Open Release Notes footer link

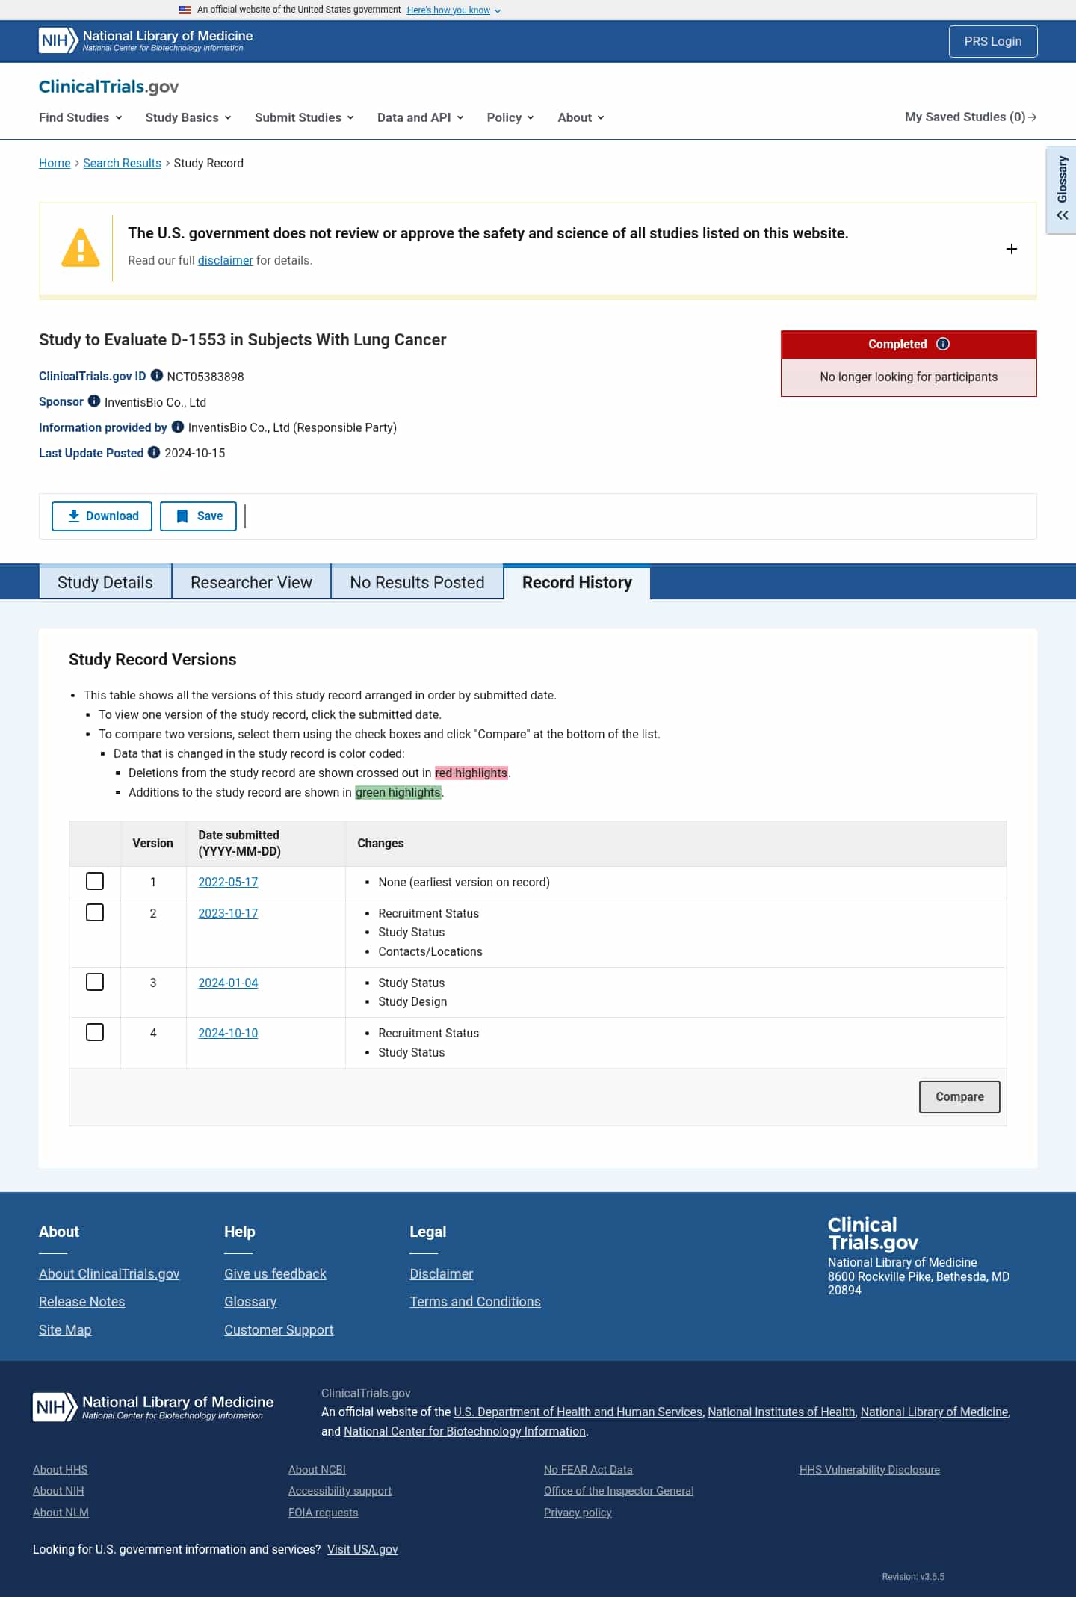(x=81, y=1301)
